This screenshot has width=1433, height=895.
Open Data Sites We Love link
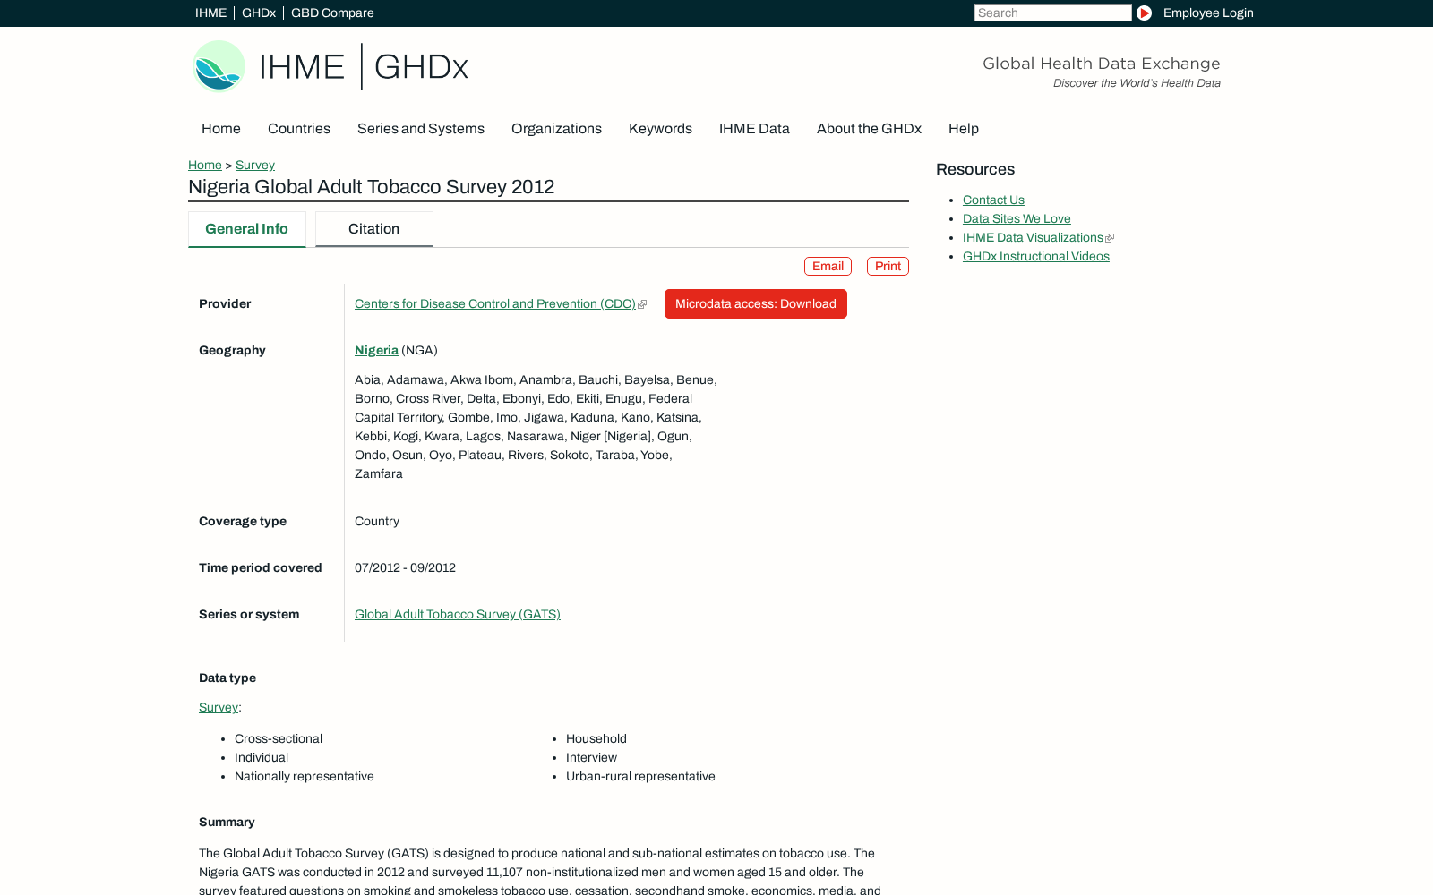click(1017, 219)
